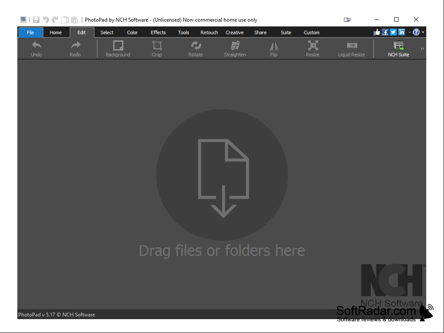
Task: Click the PhotoPad app icon in title bar
Action: 23,19
